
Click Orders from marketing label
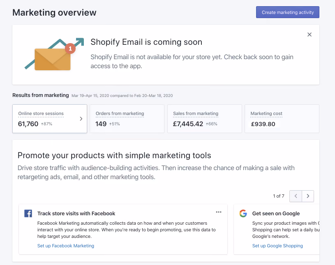[x=120, y=113]
